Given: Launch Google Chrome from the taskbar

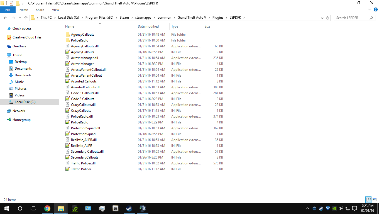Looking at the screenshot, I should point(47,208).
